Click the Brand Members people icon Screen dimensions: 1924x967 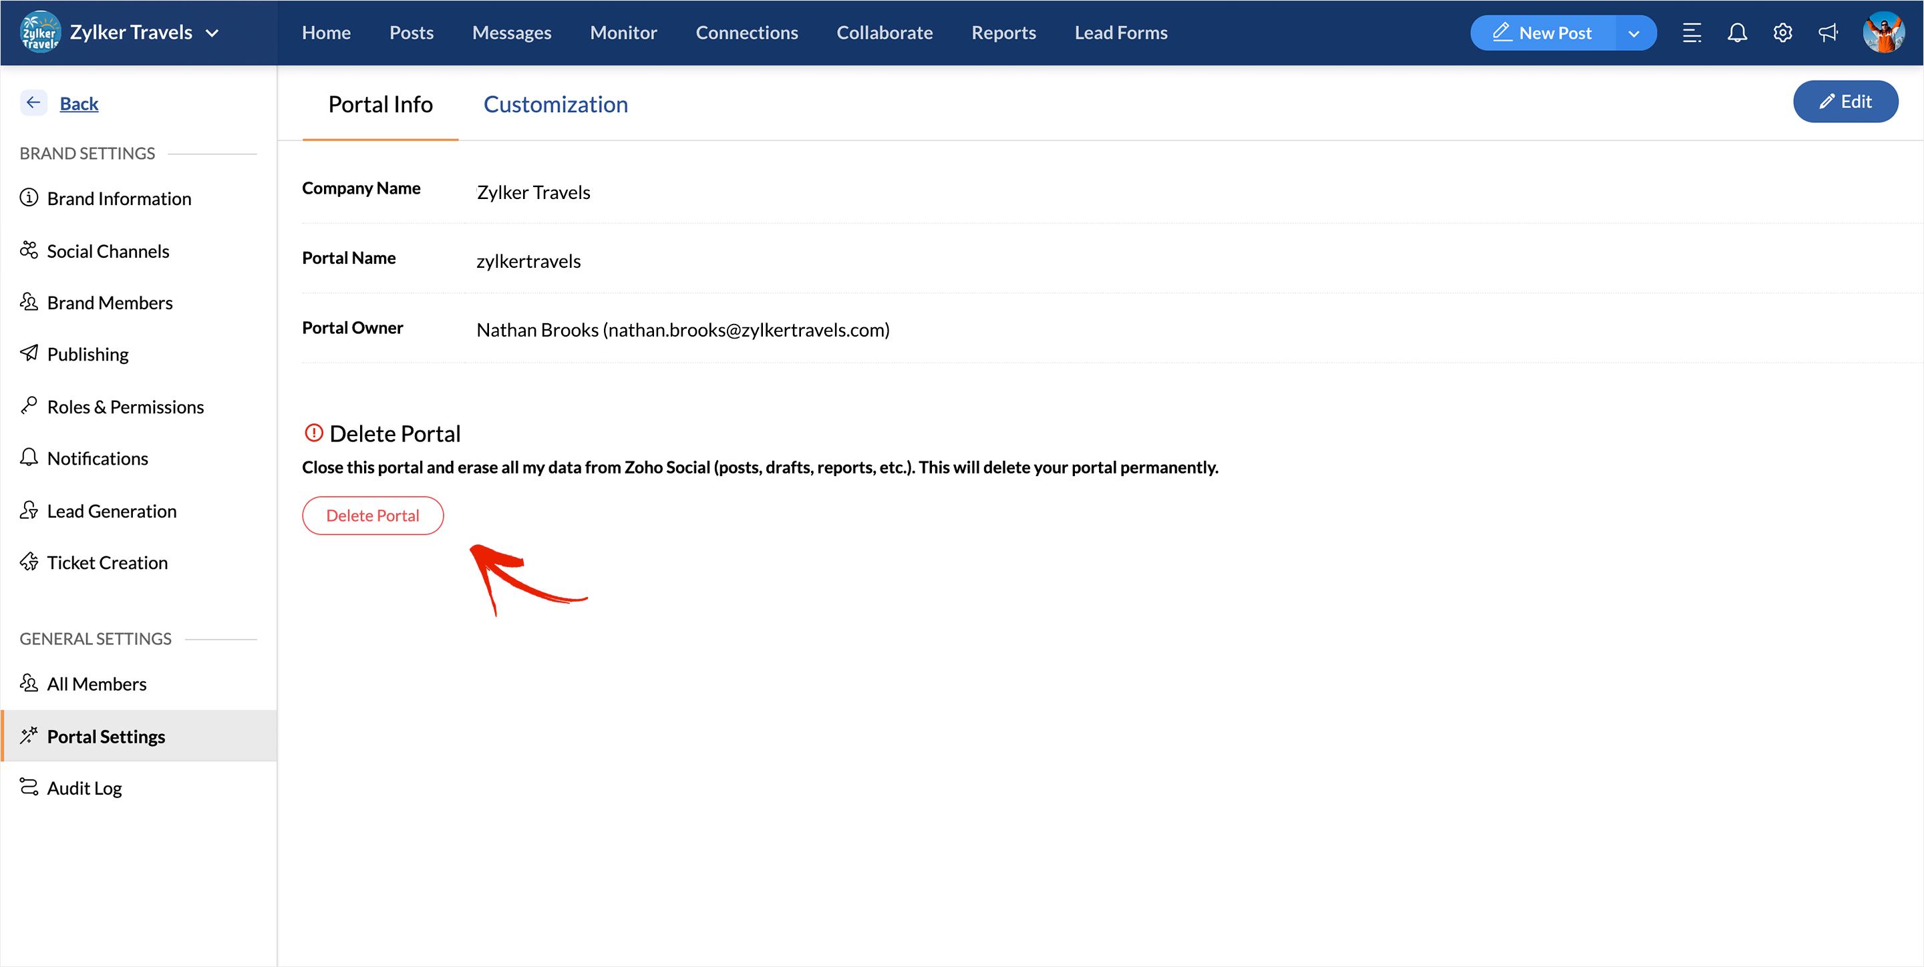click(x=28, y=301)
